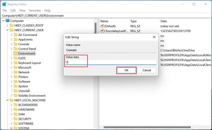Click the Console folder icon
This screenshot has width=212, height=130.
click(16, 44)
